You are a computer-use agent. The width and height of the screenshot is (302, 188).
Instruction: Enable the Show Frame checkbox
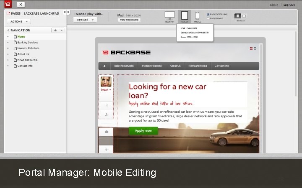pyautogui.click(x=208, y=19)
